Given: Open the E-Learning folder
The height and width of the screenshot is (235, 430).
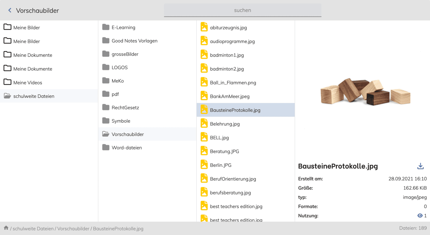Looking at the screenshot, I should (x=123, y=27).
